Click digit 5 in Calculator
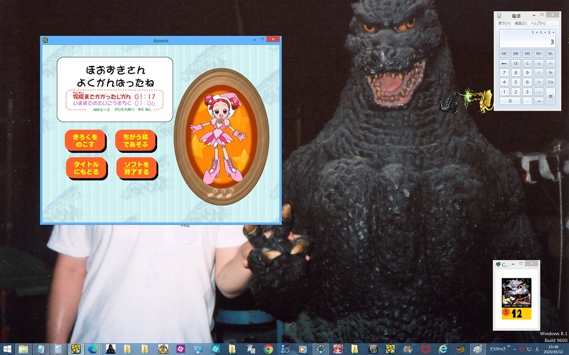Screen dimensions: 569x355 [x=516, y=82]
